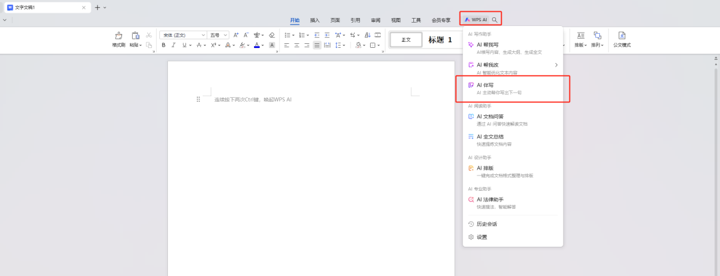The image size is (720, 276).
Task: Click the numbered list icon
Action: tap(302, 35)
